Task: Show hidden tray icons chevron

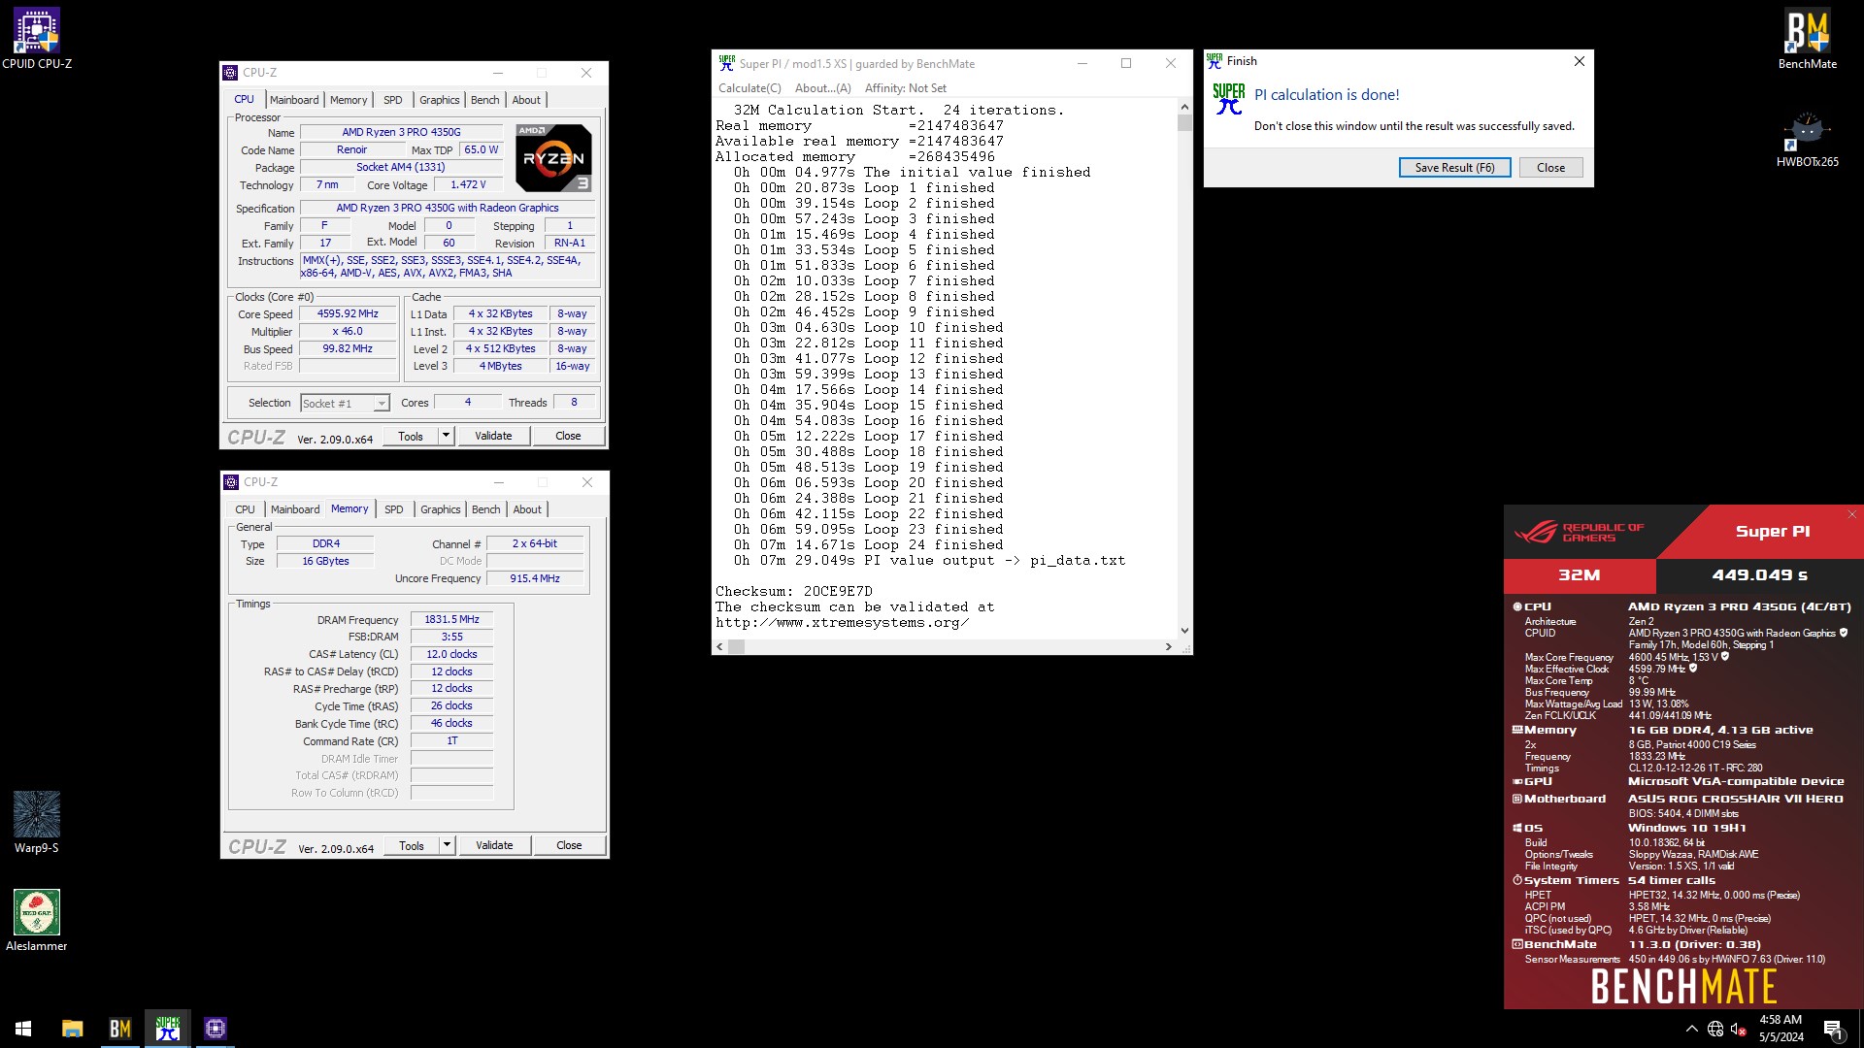Action: [x=1692, y=1029]
